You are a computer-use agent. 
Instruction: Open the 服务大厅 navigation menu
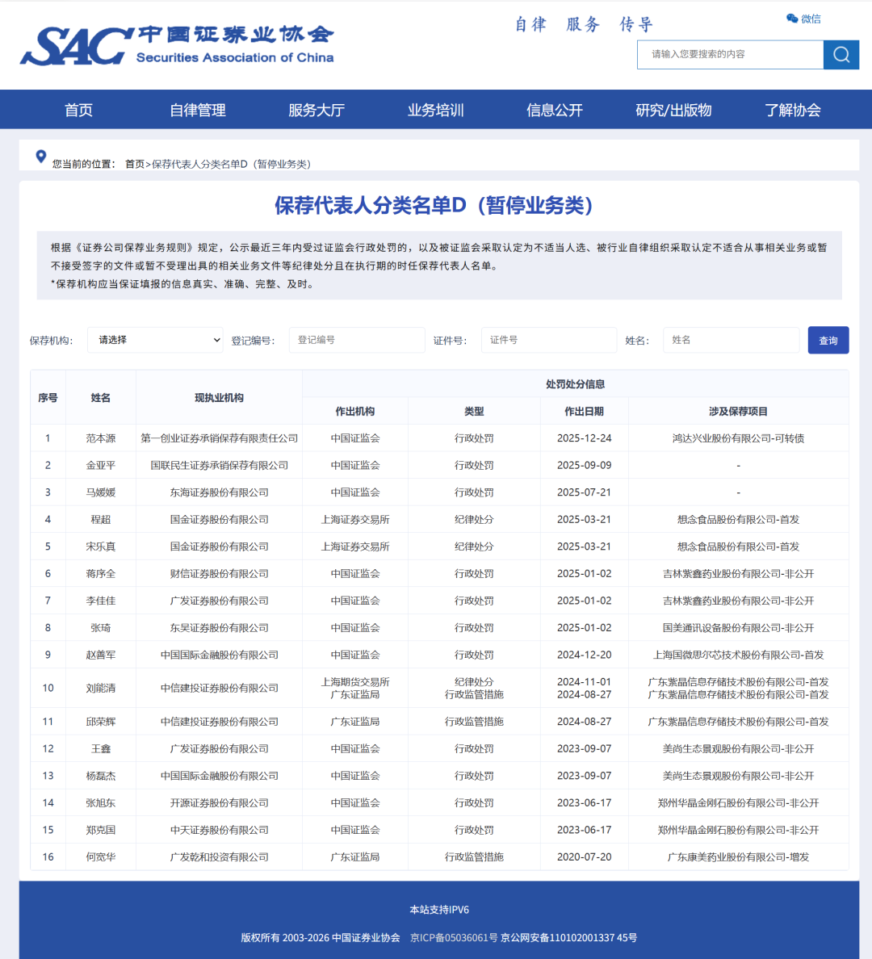[x=317, y=110]
